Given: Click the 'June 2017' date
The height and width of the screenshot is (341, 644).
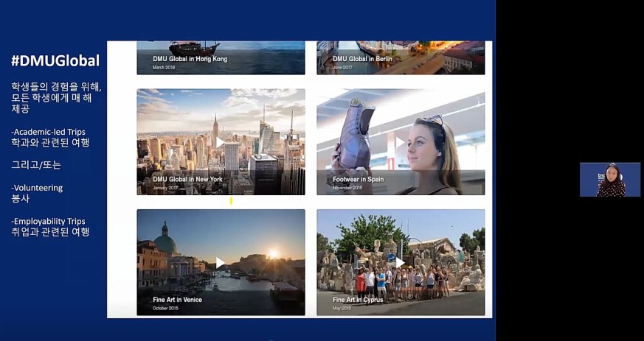Looking at the screenshot, I should [x=342, y=67].
